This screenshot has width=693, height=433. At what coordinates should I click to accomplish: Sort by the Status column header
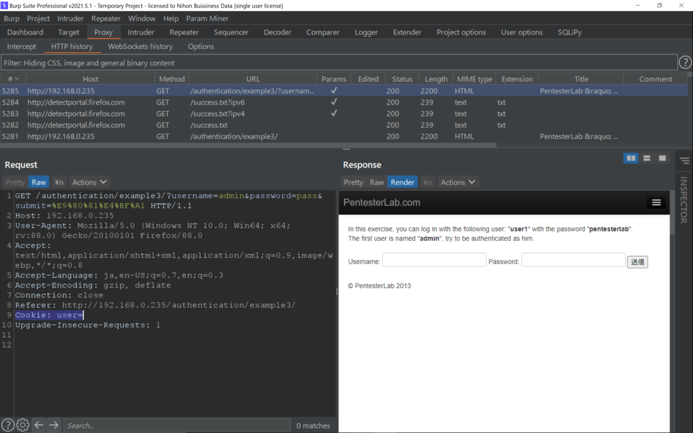click(402, 79)
